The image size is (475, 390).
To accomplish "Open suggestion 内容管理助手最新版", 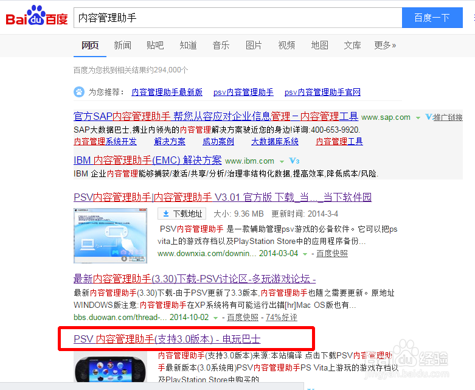I will pyautogui.click(x=167, y=92).
